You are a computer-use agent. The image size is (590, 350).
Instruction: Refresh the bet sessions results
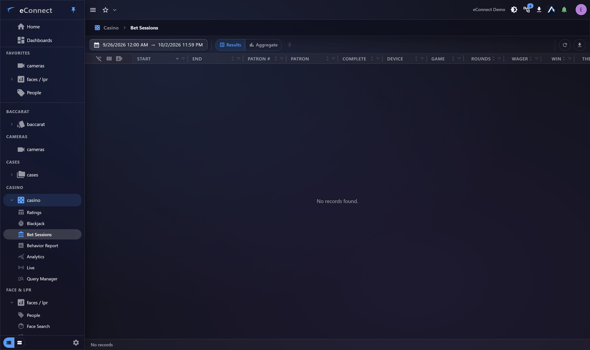565,45
